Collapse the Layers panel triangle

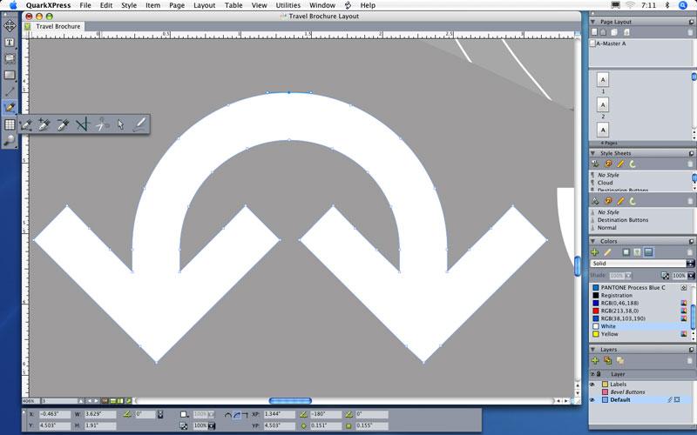[x=593, y=350]
